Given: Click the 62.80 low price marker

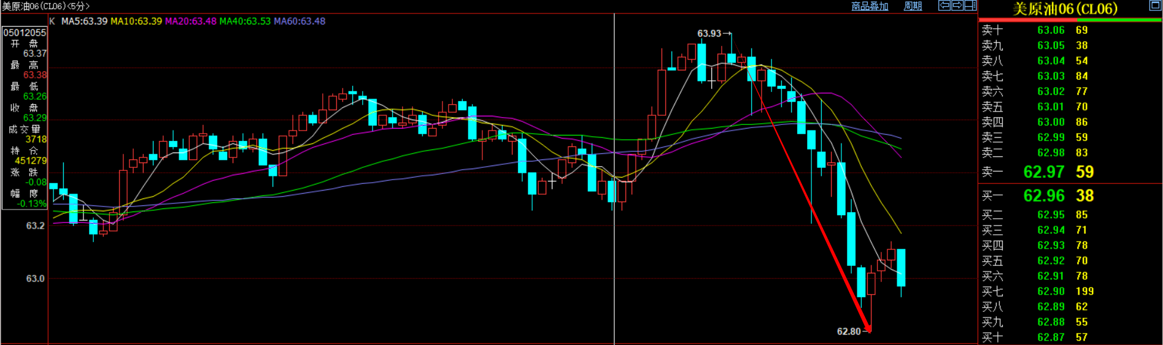Looking at the screenshot, I should (849, 332).
